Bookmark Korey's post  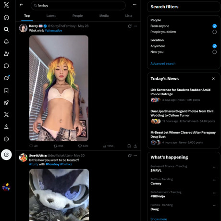[x=129, y=146]
